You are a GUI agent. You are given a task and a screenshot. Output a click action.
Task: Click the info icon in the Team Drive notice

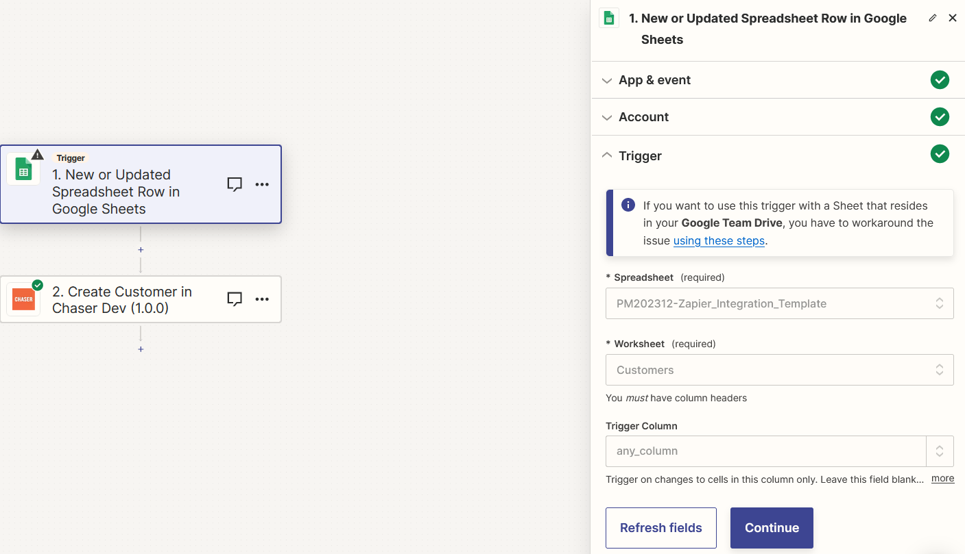[628, 205]
